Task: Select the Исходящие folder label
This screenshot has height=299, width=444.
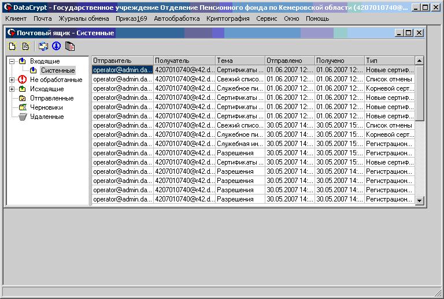Action: (47, 89)
